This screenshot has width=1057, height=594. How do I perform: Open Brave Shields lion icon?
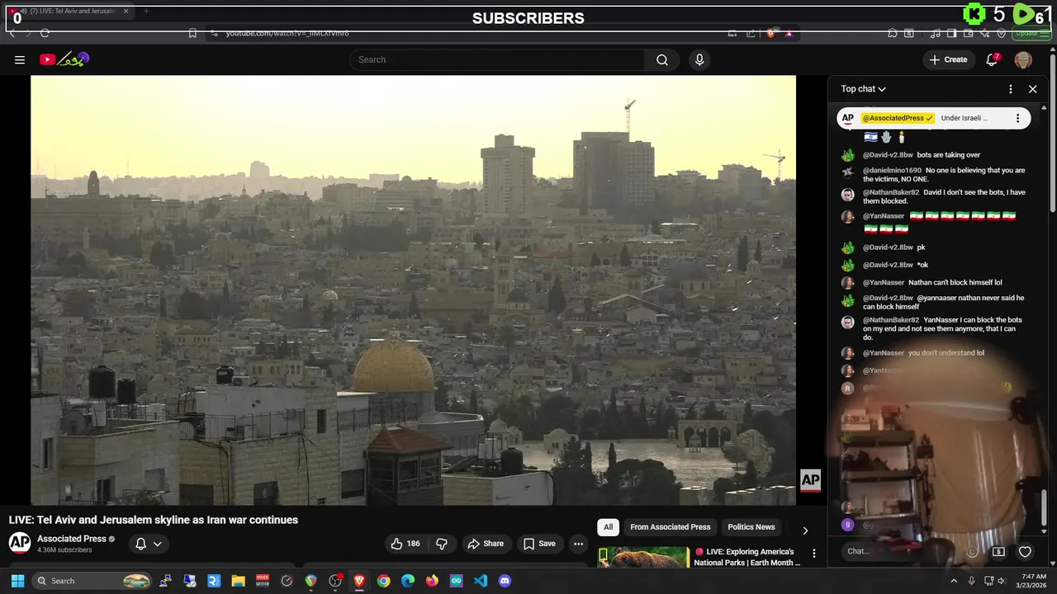pos(770,33)
